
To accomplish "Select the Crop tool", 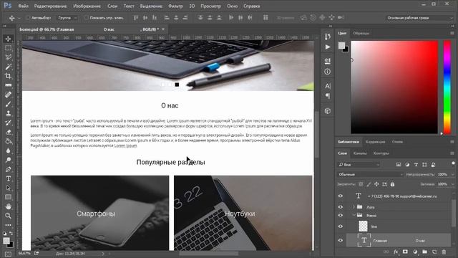I will coord(8,76).
